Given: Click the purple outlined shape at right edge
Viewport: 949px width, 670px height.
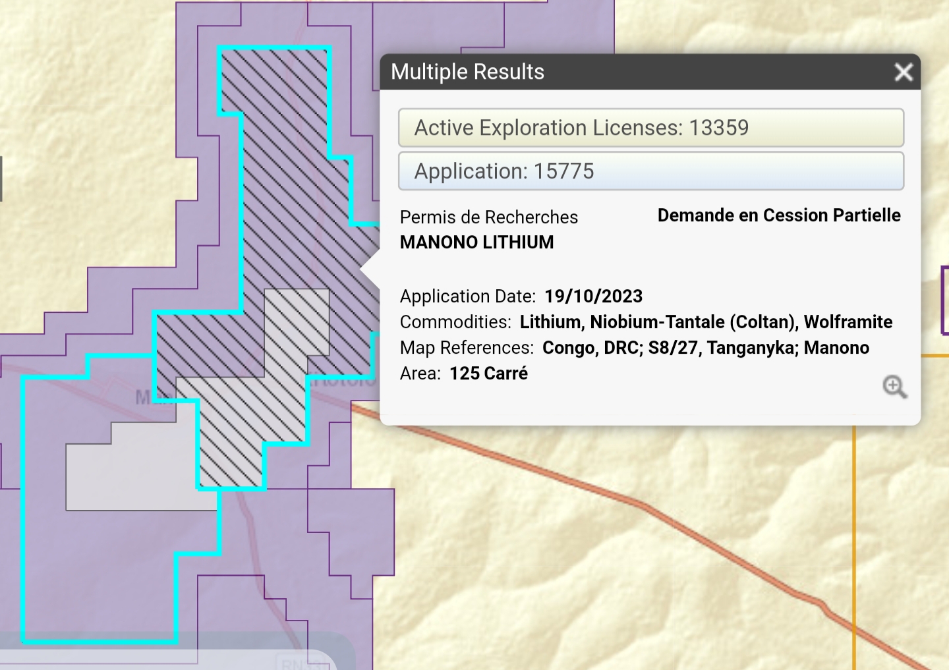Looking at the screenshot, I should [x=944, y=300].
